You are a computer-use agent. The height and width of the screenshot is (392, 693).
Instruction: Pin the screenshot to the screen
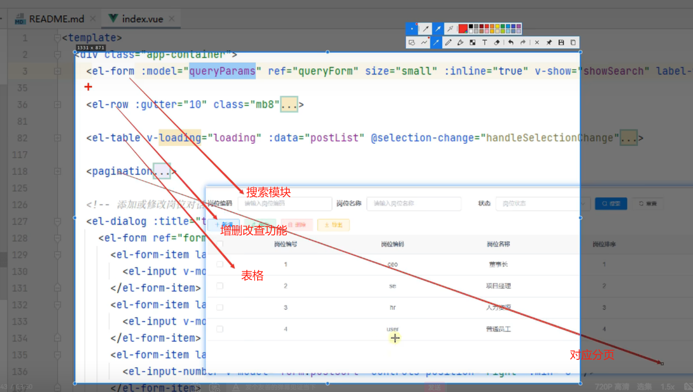[x=549, y=42]
